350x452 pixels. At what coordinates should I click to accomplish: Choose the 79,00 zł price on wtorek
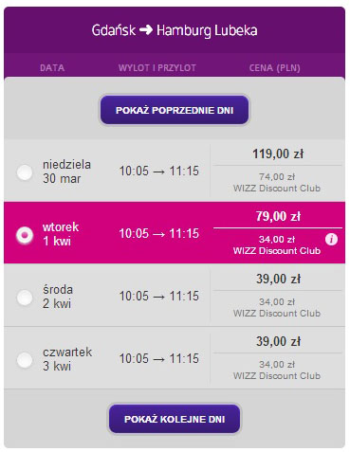278,216
